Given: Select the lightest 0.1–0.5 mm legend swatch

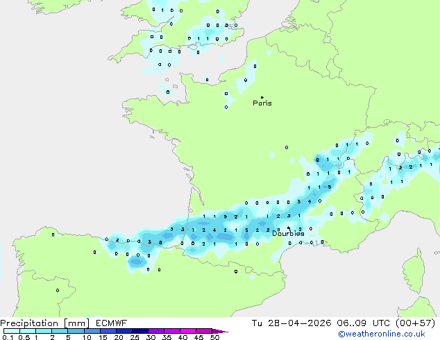Looking at the screenshot, I should [12, 331].
